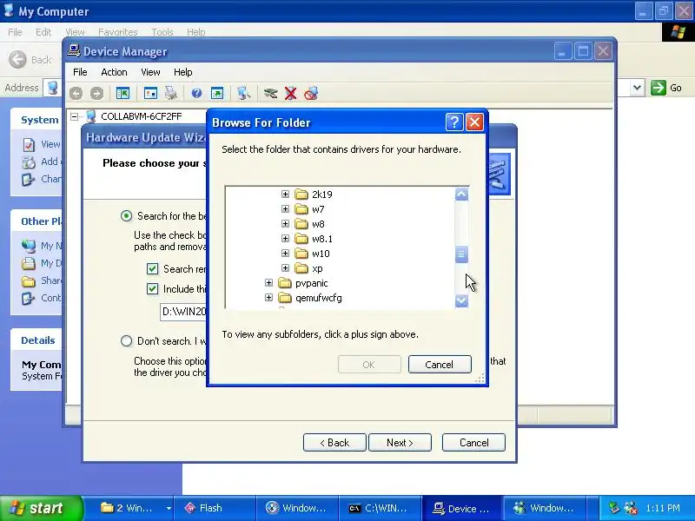Switch to C:\WIN command prompt taskbar button
Screen dimensions: 695x521
pyautogui.click(x=380, y=508)
